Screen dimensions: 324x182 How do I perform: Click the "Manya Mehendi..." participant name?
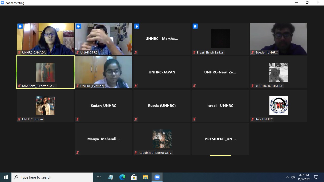tap(104, 139)
